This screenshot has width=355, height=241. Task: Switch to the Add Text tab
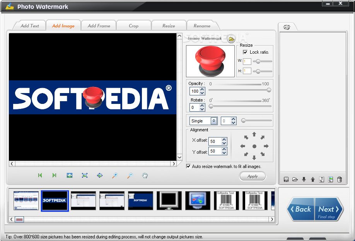point(30,26)
